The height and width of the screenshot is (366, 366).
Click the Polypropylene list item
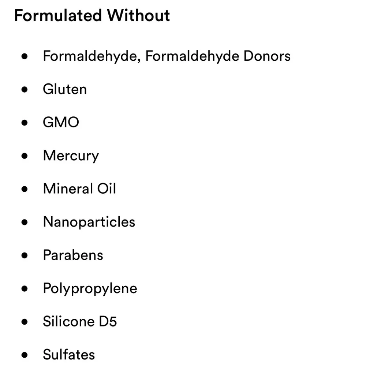(x=90, y=289)
